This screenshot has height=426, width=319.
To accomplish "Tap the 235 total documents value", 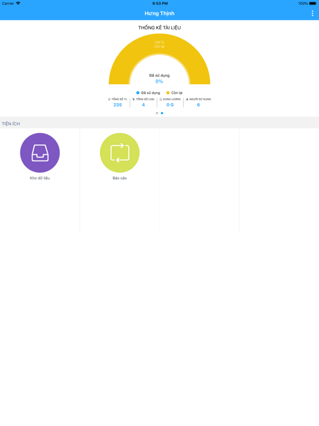I will point(117,105).
